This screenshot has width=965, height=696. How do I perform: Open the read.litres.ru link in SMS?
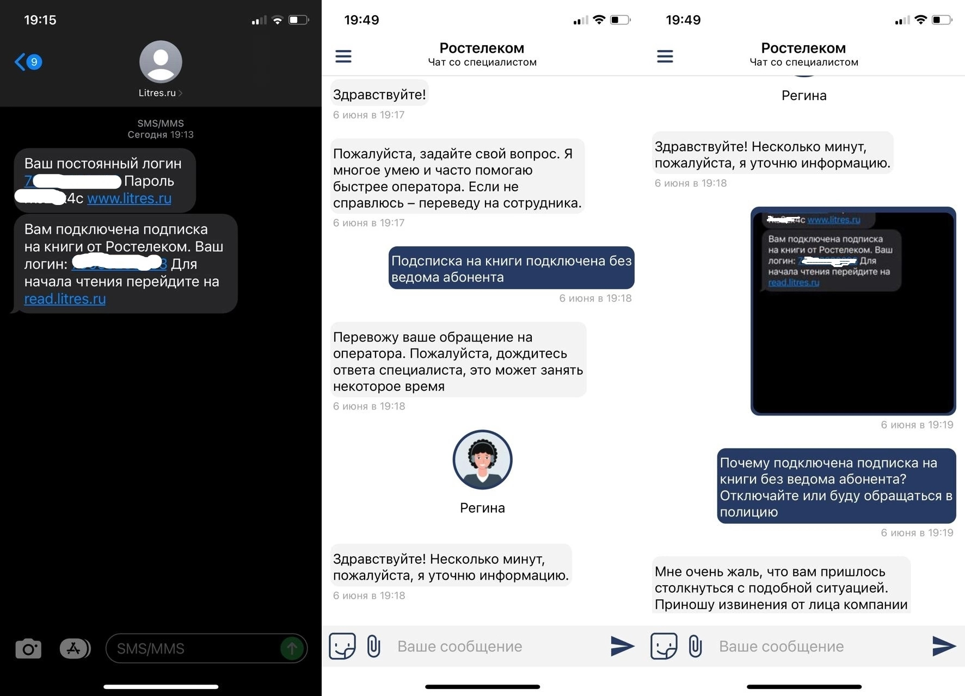click(x=65, y=299)
